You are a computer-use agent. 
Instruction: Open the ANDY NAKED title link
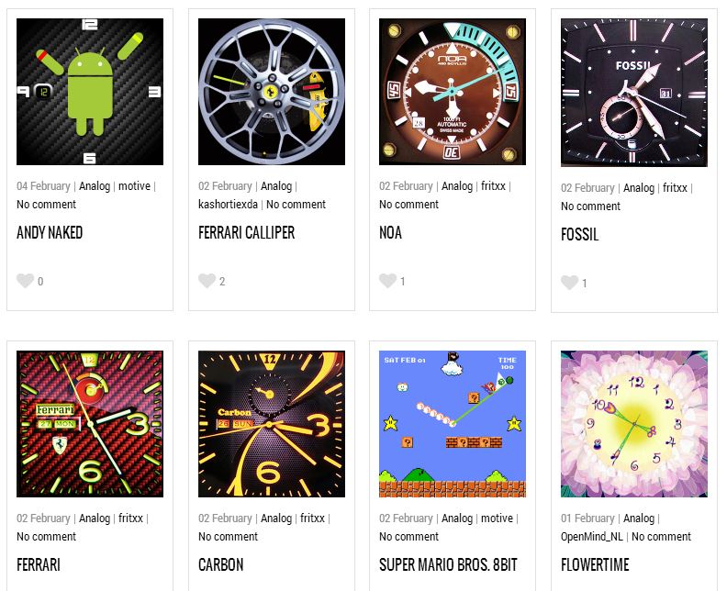coord(50,233)
